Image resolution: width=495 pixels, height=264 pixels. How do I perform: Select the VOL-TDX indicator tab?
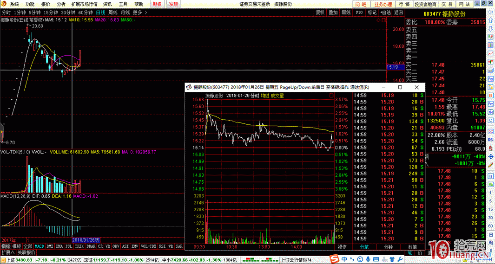tap(148, 246)
